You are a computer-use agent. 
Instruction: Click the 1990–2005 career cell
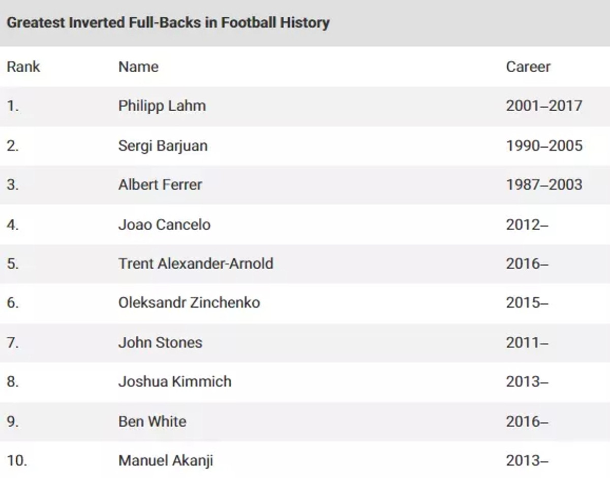[544, 145]
